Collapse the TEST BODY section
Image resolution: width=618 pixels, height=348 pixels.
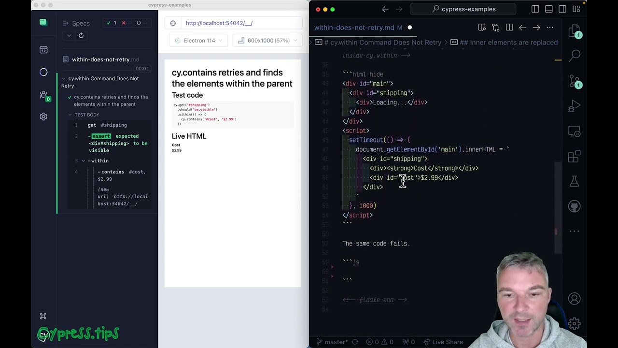coord(70,115)
